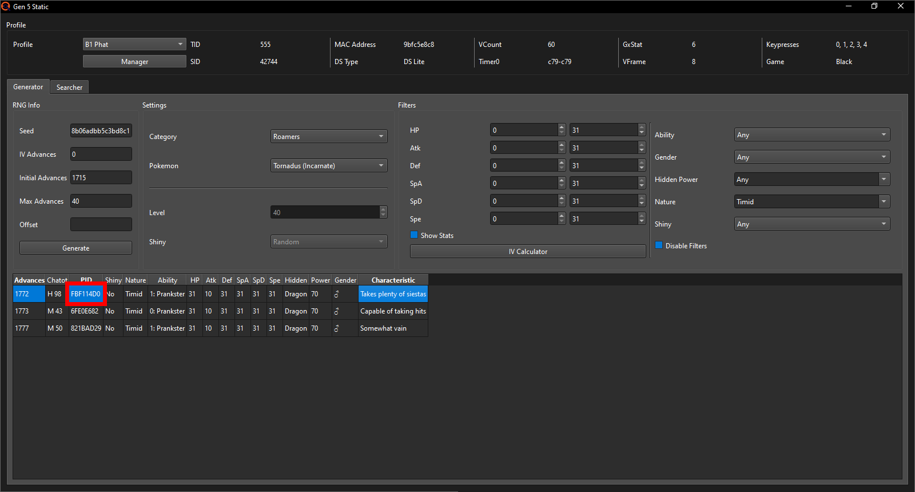Open the Nature filter dropdown
This screenshot has width=915, height=492.
pyautogui.click(x=811, y=201)
